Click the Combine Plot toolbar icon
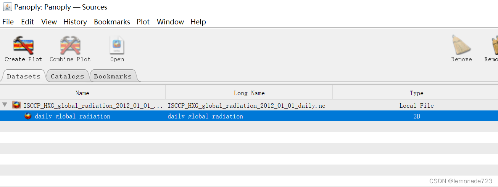Image resolution: width=498 pixels, height=187 pixels. tap(70, 45)
